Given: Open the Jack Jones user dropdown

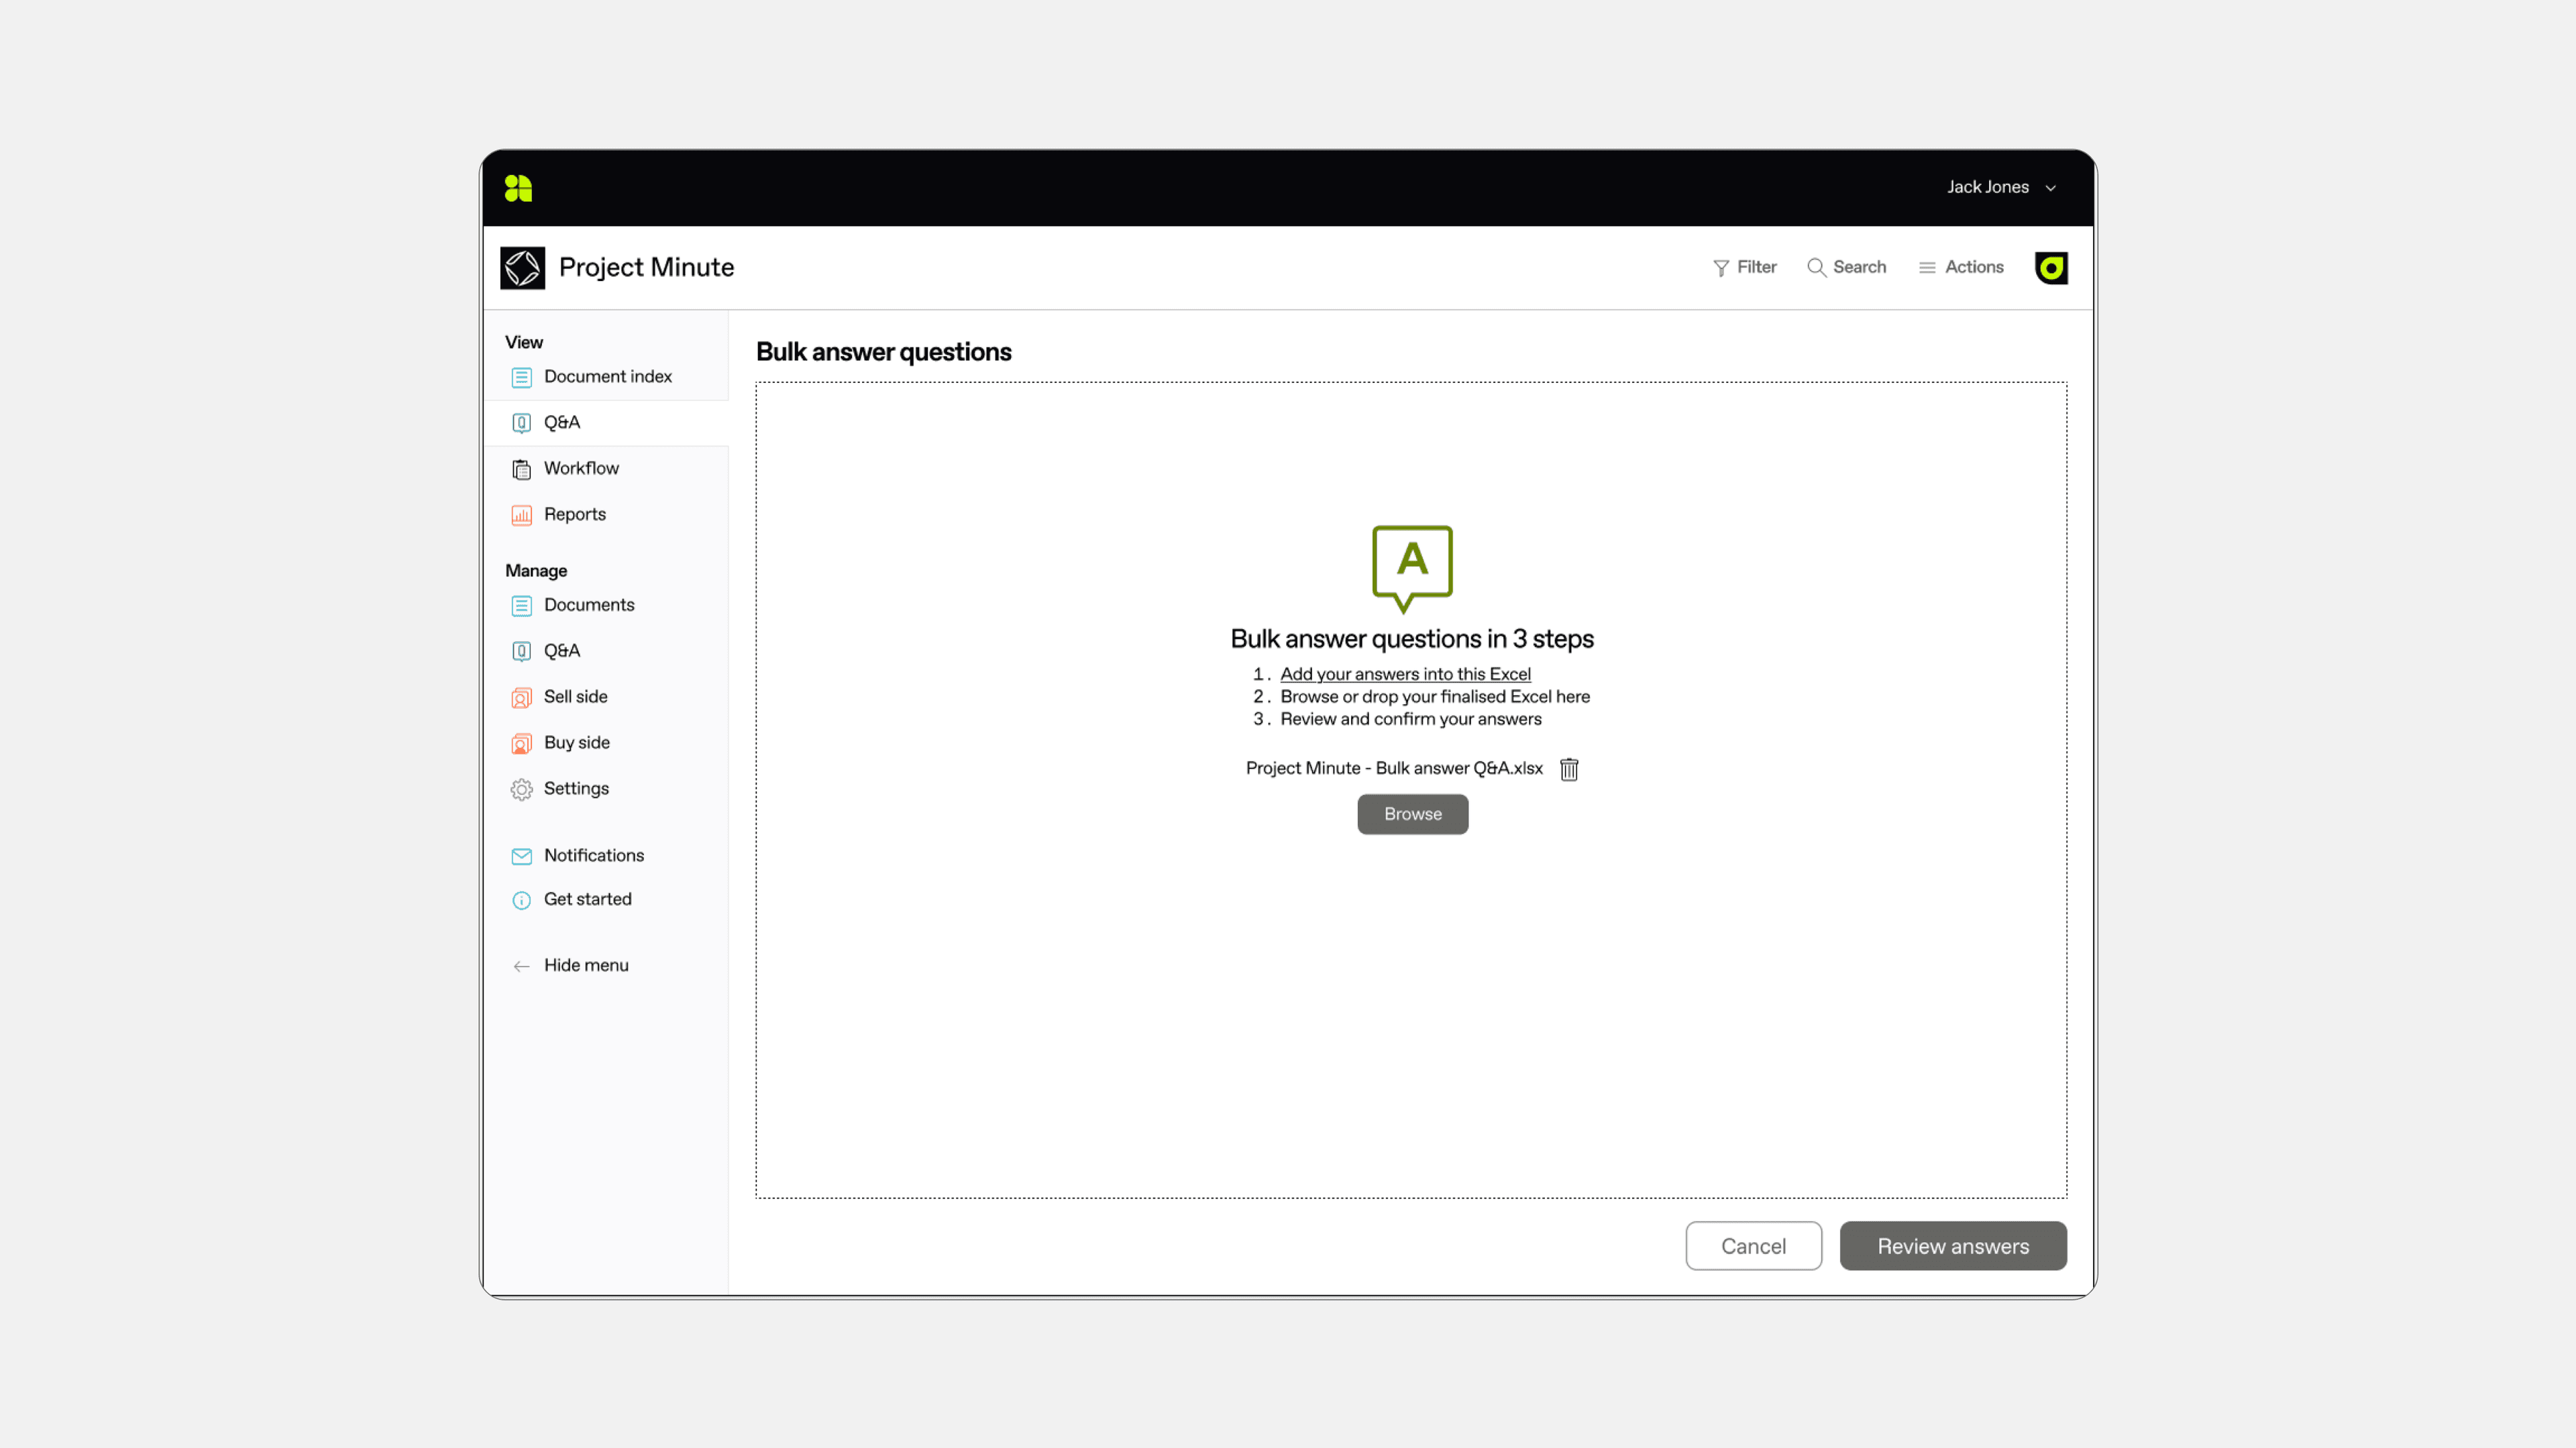Looking at the screenshot, I should [x=2001, y=187].
